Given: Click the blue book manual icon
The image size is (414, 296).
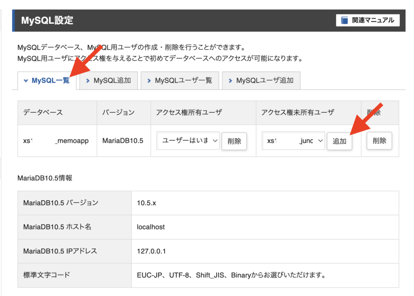Looking at the screenshot, I should [x=344, y=20].
